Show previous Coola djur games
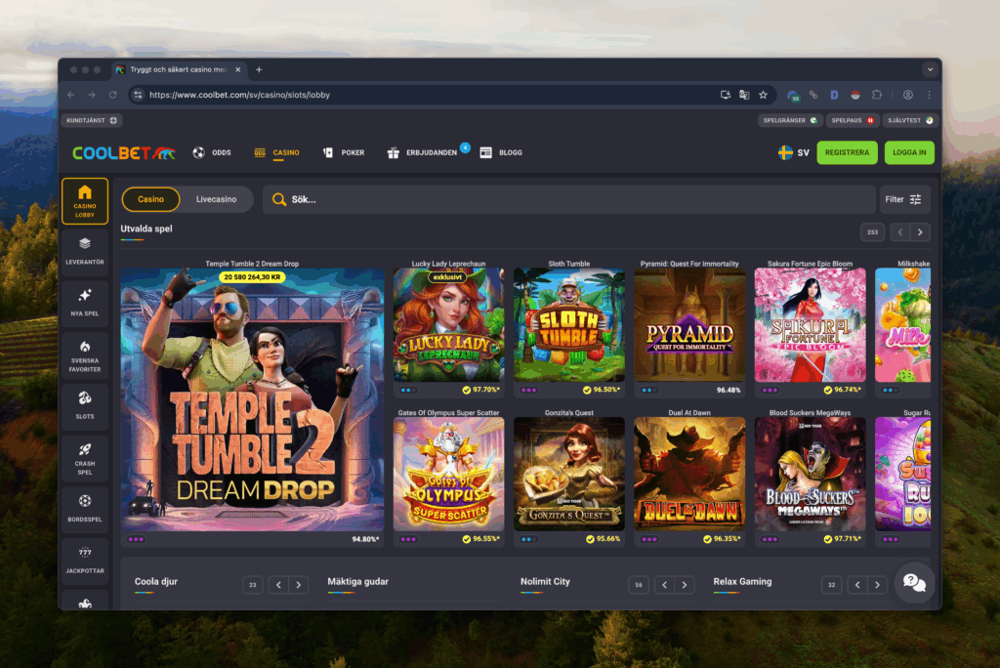This screenshot has height=668, width=1000. pyautogui.click(x=278, y=585)
